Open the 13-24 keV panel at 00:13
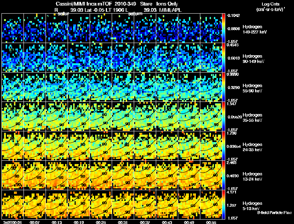The width and height of the screenshot is (294, 224). tap(57, 175)
